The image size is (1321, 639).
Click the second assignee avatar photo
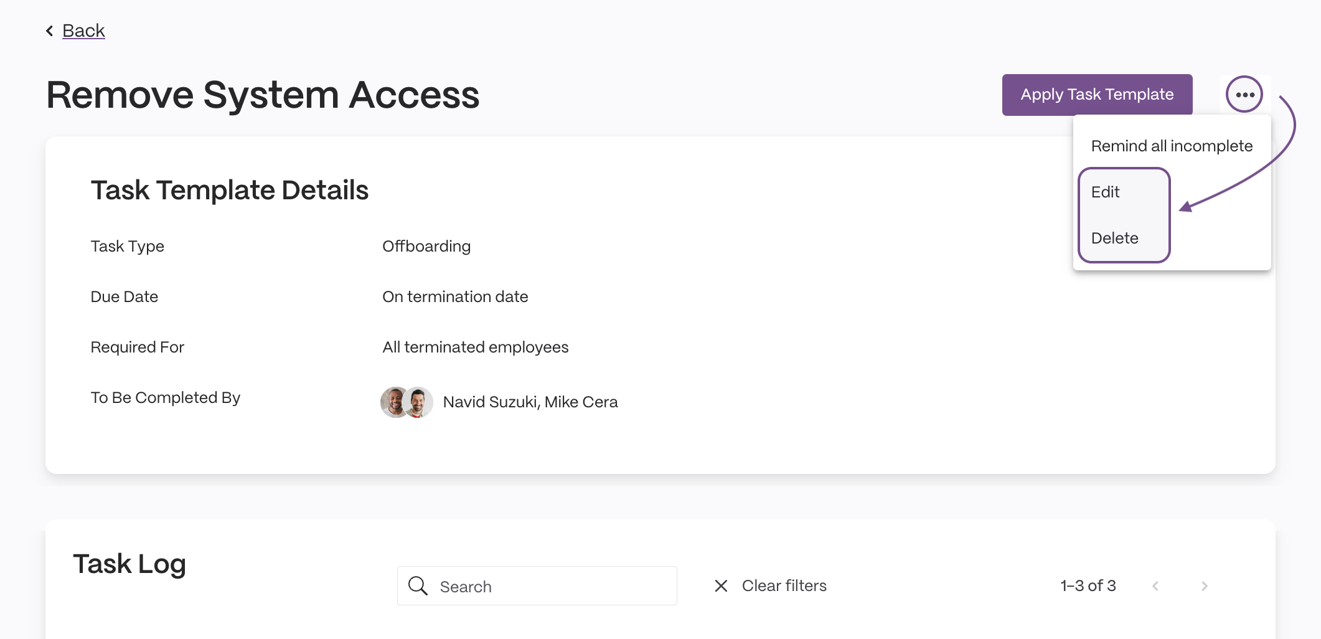[x=418, y=402]
